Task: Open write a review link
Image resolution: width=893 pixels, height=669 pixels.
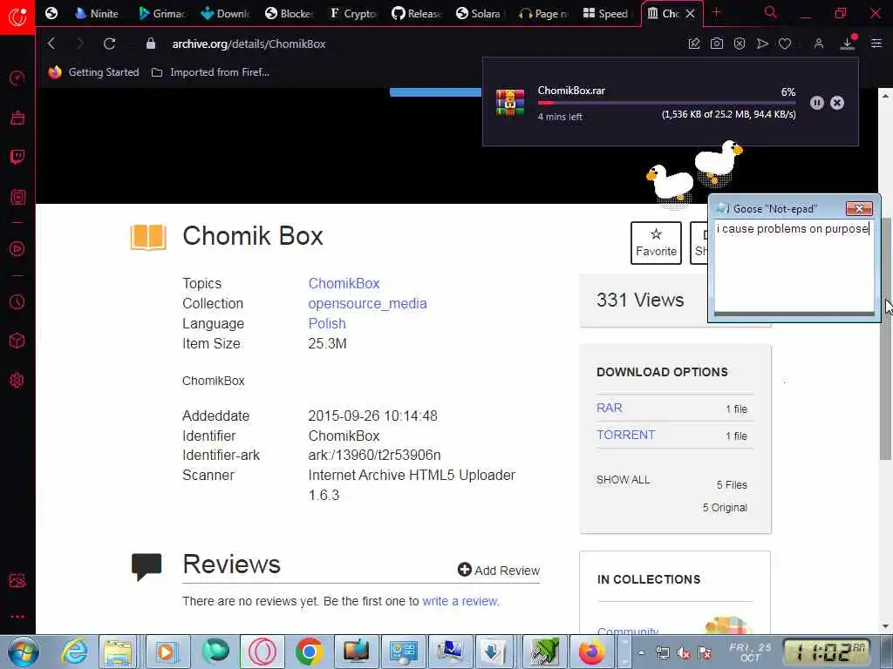Action: [x=460, y=601]
